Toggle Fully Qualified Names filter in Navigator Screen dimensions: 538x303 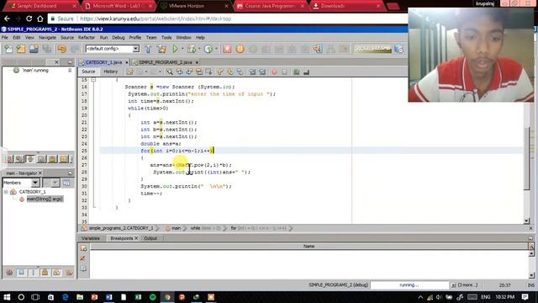[x=69, y=273]
